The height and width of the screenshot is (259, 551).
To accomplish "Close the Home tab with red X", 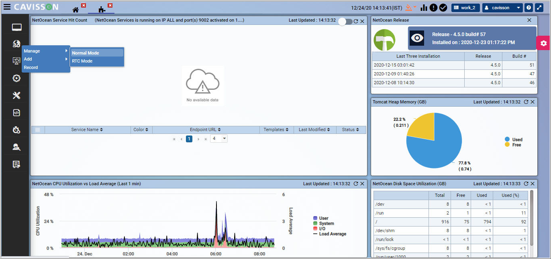I will pos(84,5).
